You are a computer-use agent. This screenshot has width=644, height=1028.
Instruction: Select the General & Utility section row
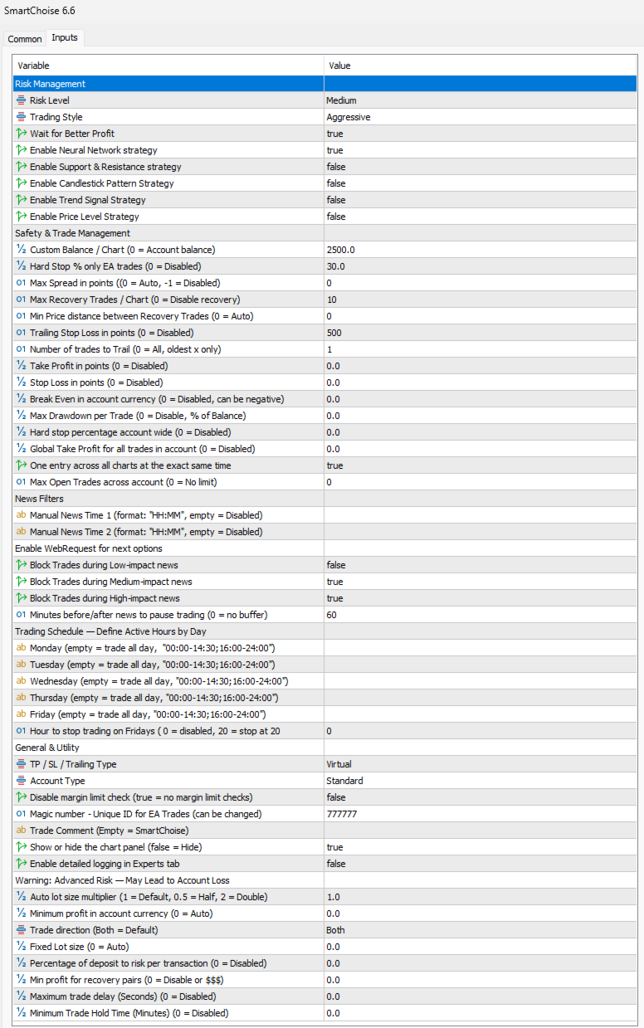click(x=325, y=748)
